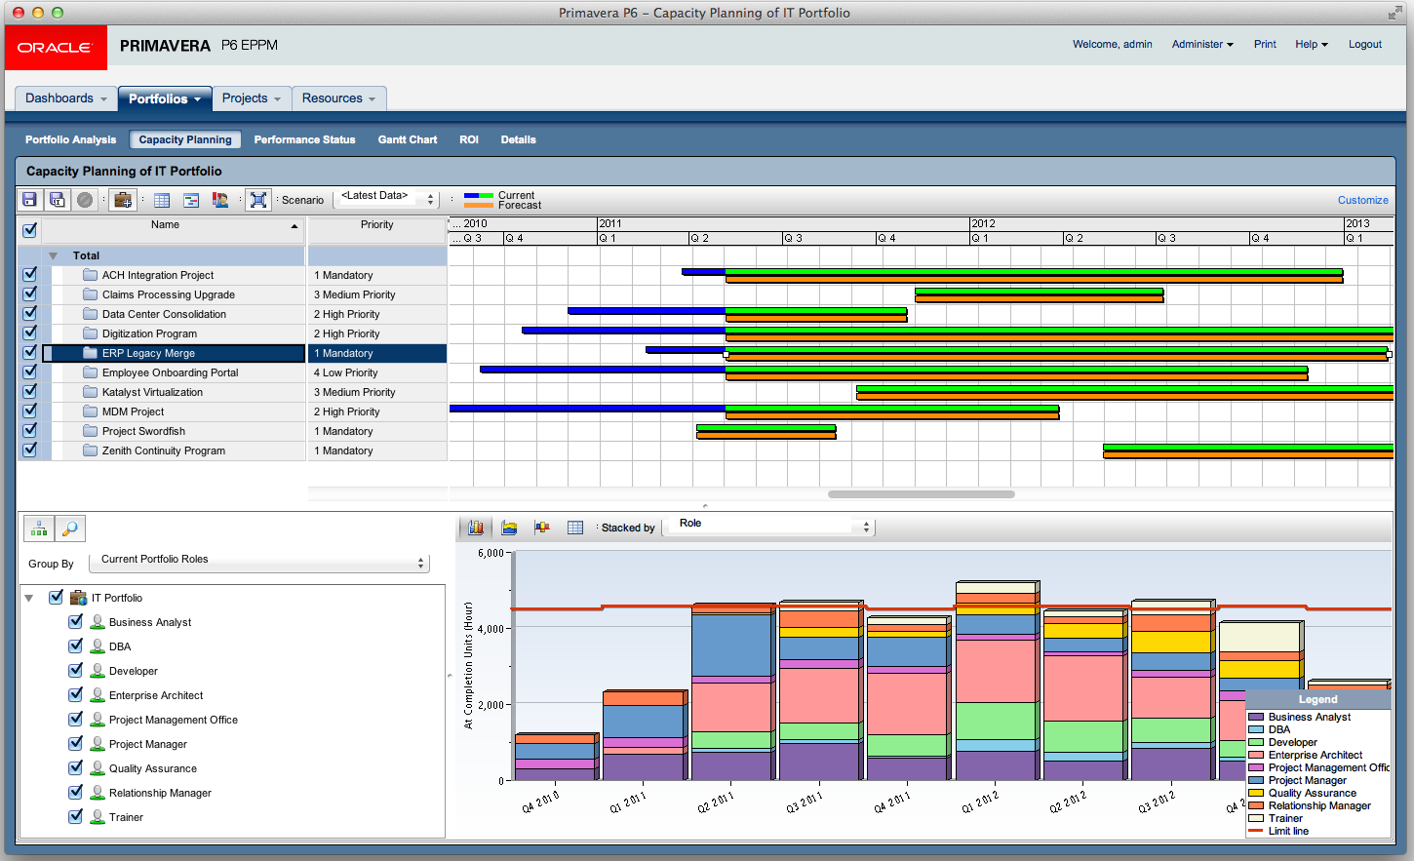Select the stacked bar histogram icon
The width and height of the screenshot is (1414, 861).
coord(476,528)
